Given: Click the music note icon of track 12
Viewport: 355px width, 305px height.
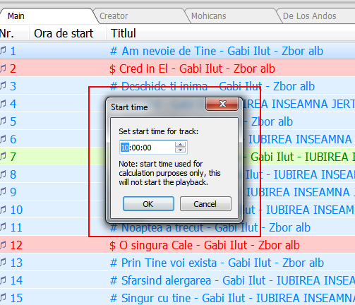Looking at the screenshot, I should click(3, 244).
